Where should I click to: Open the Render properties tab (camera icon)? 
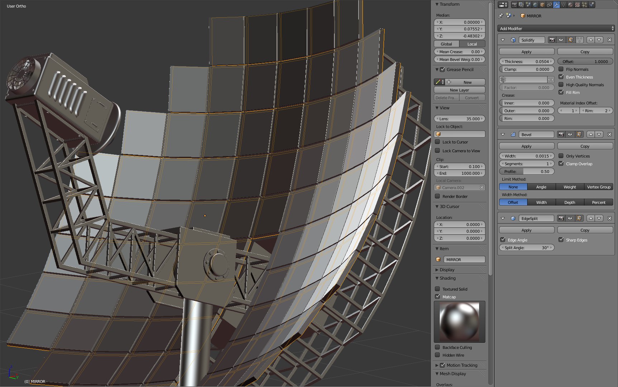(514, 5)
